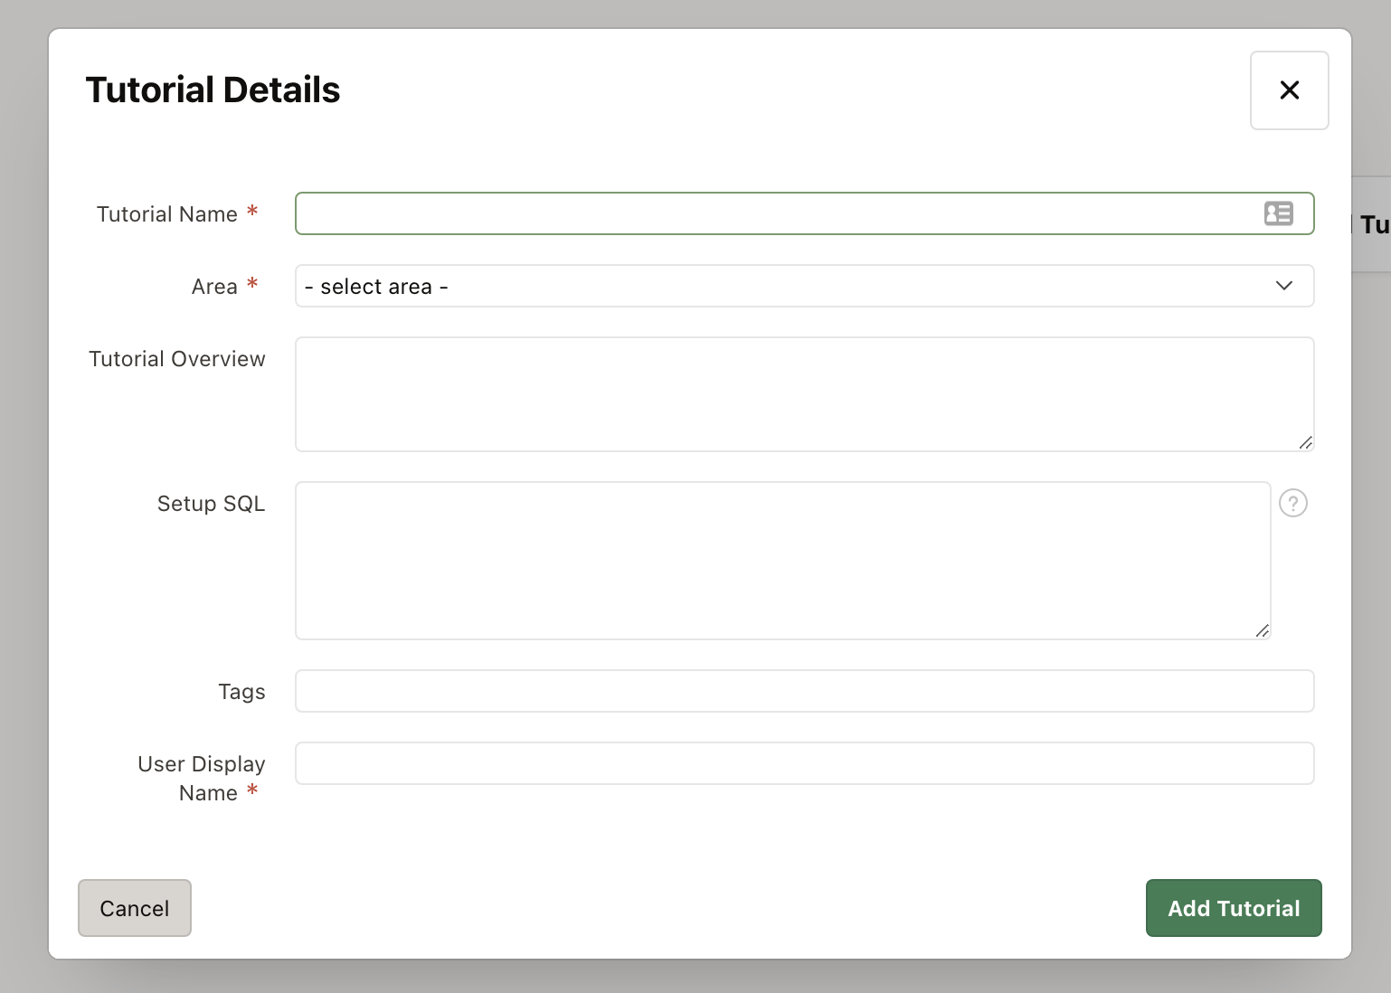Click the User Display Name label

[201, 778]
